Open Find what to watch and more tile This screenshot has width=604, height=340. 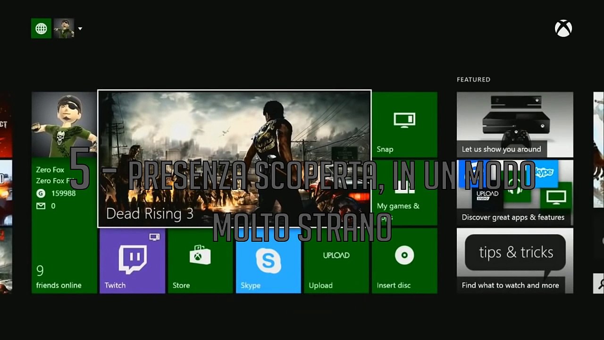coord(515,261)
